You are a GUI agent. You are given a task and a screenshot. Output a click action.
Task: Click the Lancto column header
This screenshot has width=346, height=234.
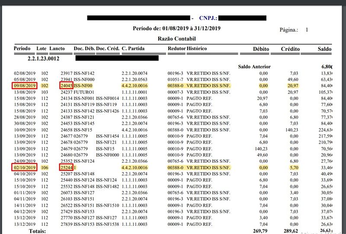(x=57, y=48)
